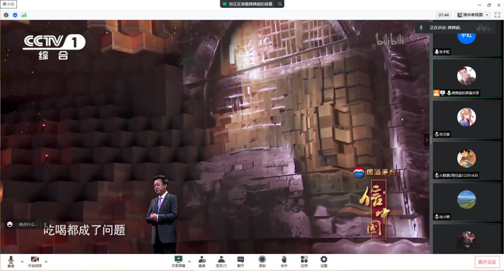This screenshot has width=504, height=271.
Task: Collapse participant sidebar chevron
Action: click(427, 140)
